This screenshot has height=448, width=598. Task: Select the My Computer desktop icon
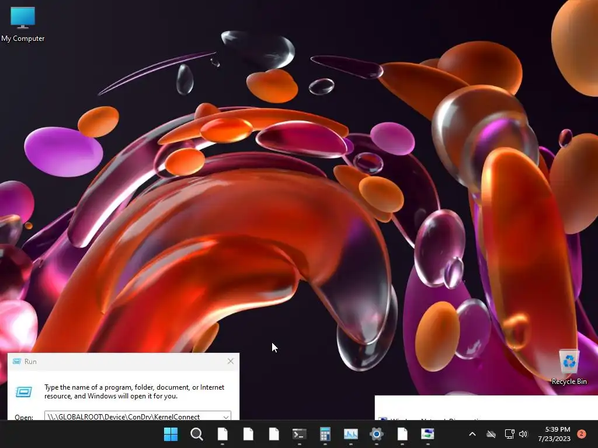(23, 24)
